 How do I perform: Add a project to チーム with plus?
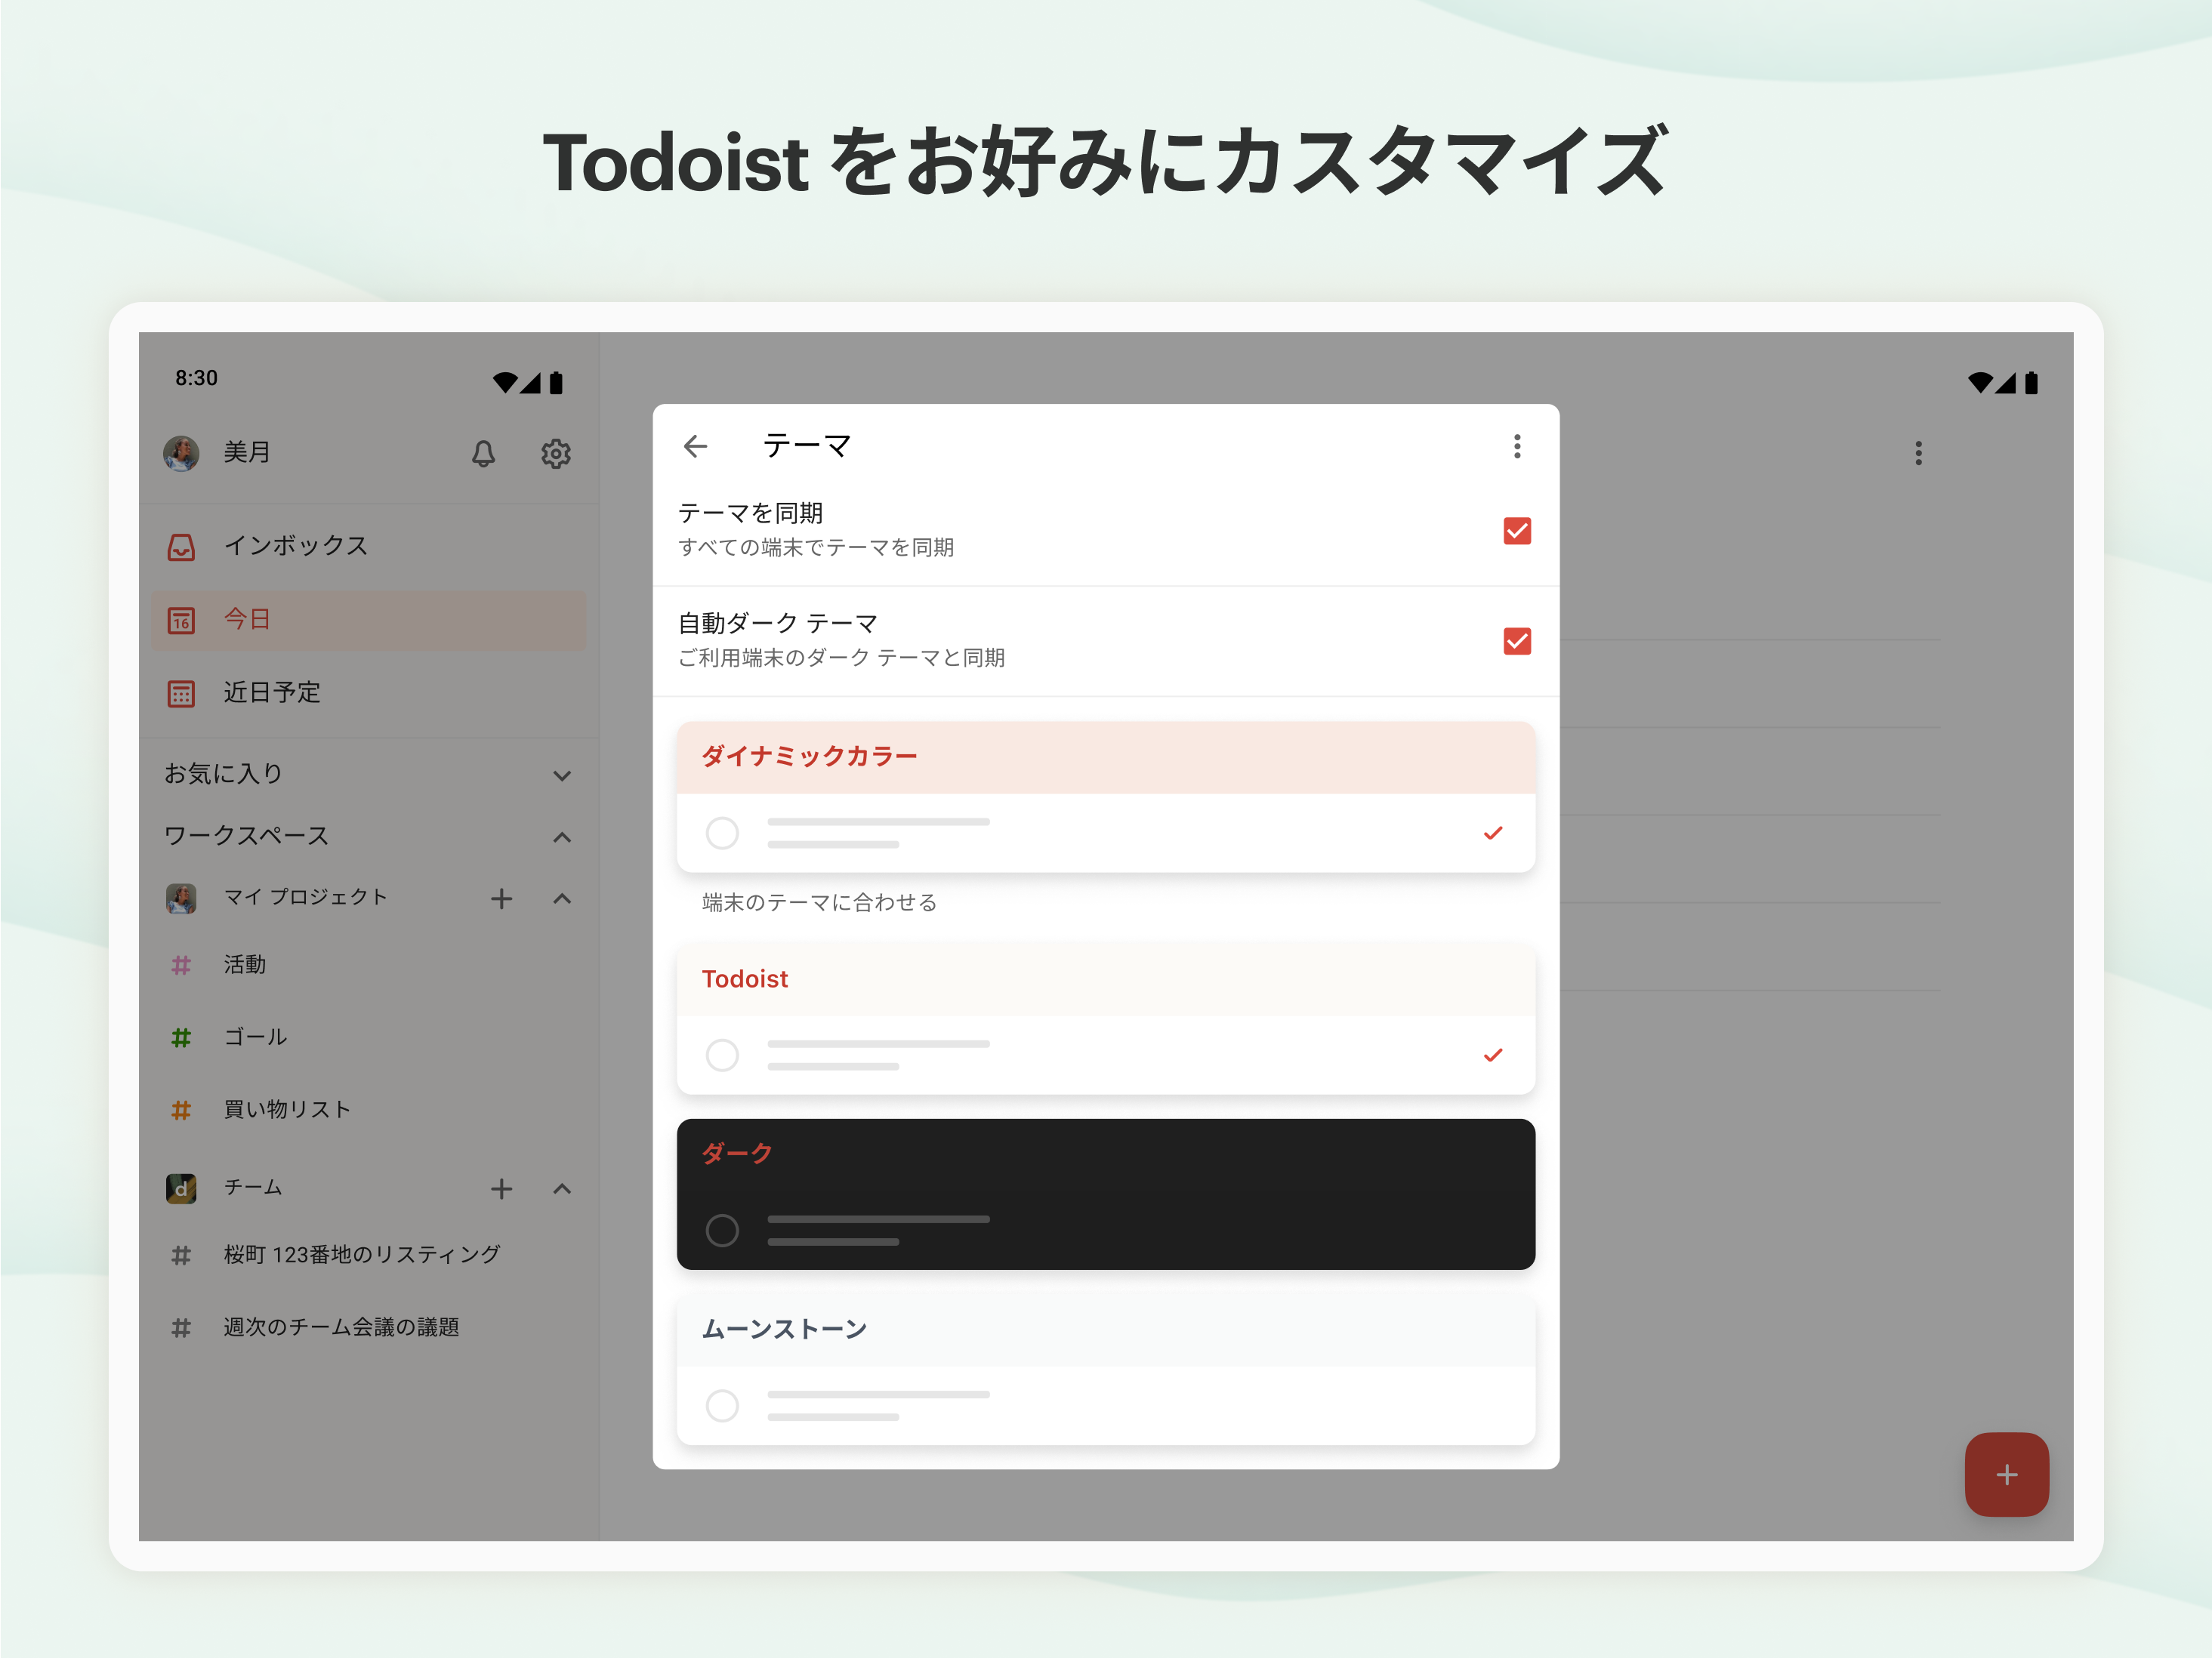coord(501,1188)
